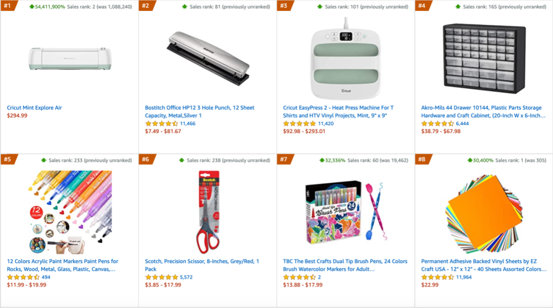Image resolution: width=553 pixels, height=308 pixels.
Task: Click the Akro-Mils drawer cabinet image
Action: point(484,59)
